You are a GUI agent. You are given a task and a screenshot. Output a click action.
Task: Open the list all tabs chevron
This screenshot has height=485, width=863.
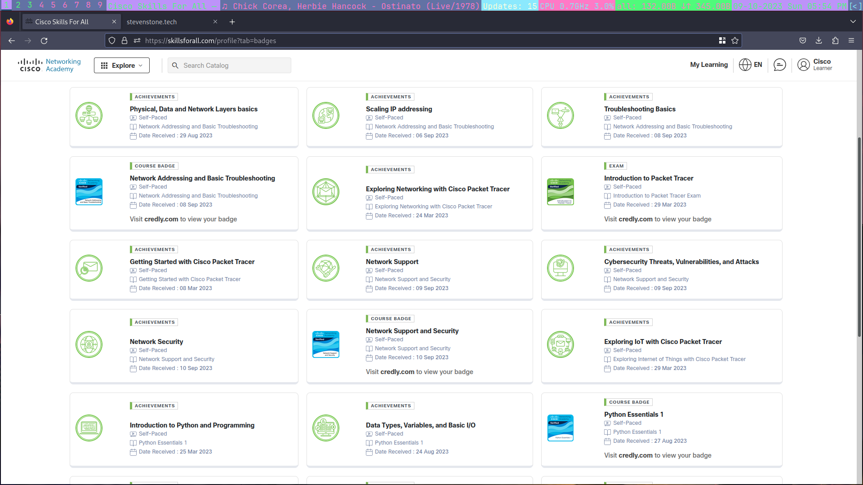853,22
